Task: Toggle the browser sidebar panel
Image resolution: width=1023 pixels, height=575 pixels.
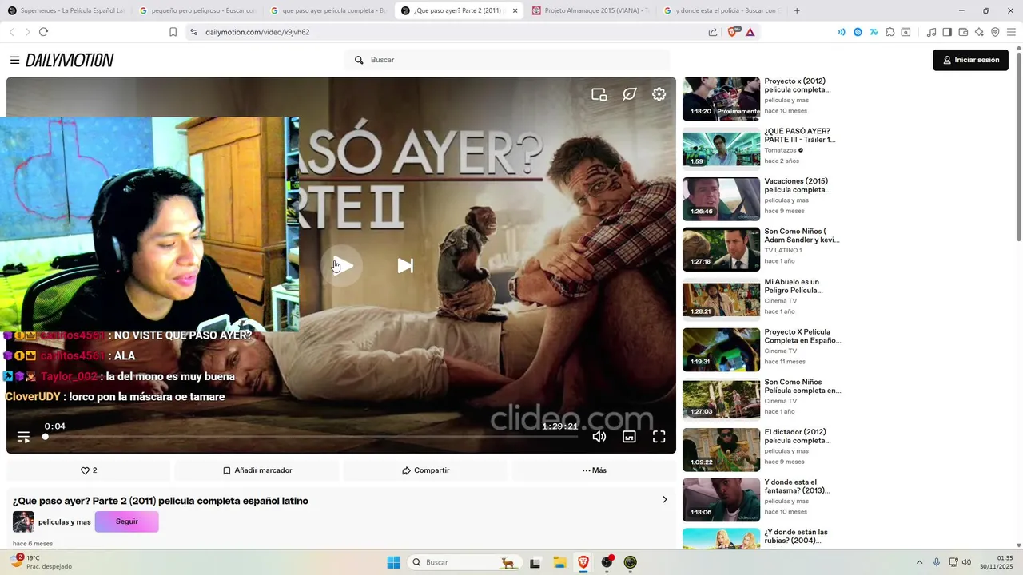Action: pos(947,32)
